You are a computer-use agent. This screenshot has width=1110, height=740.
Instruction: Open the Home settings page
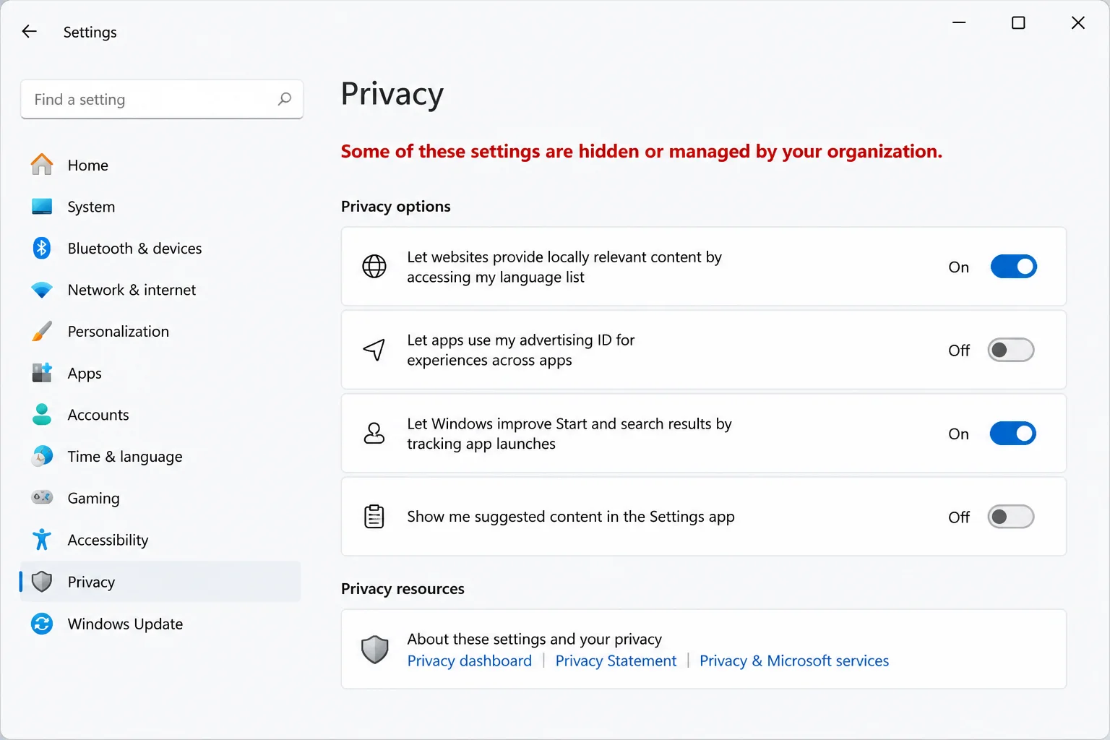click(160, 165)
